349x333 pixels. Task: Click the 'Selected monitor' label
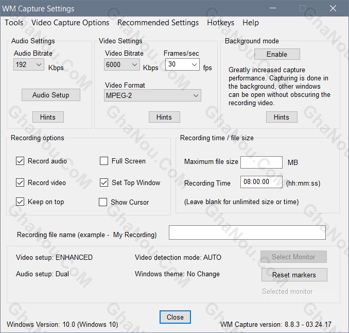287,292
